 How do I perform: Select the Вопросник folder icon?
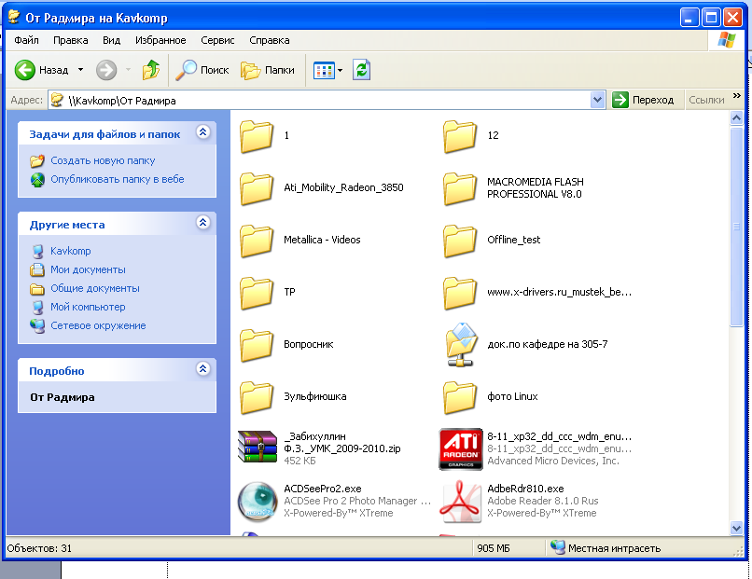tap(257, 345)
